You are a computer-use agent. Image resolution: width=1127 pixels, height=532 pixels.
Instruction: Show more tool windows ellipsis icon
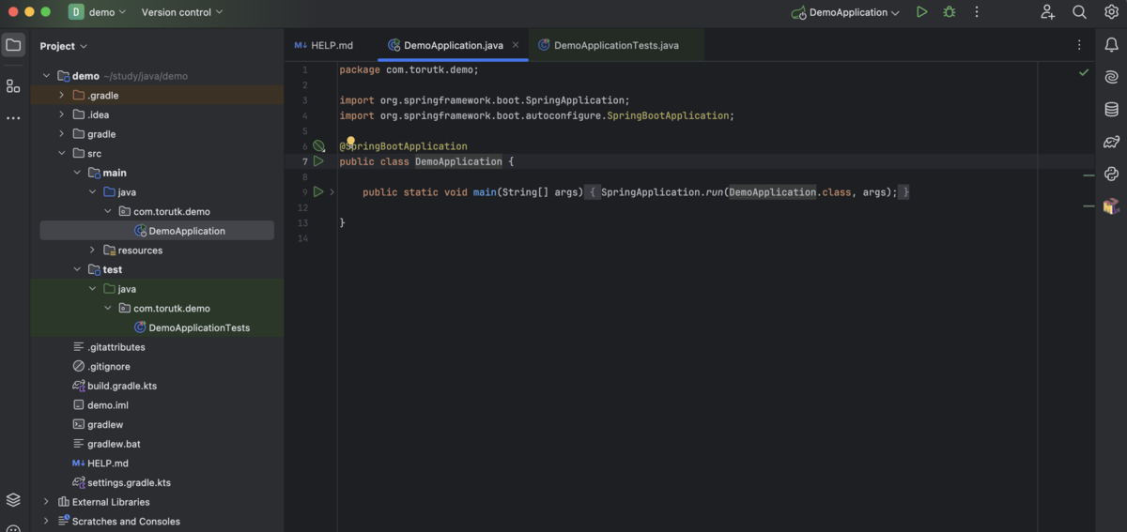coord(13,118)
